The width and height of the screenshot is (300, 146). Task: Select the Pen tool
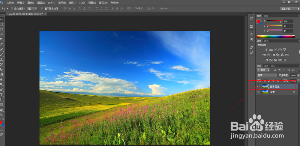coord(1,90)
